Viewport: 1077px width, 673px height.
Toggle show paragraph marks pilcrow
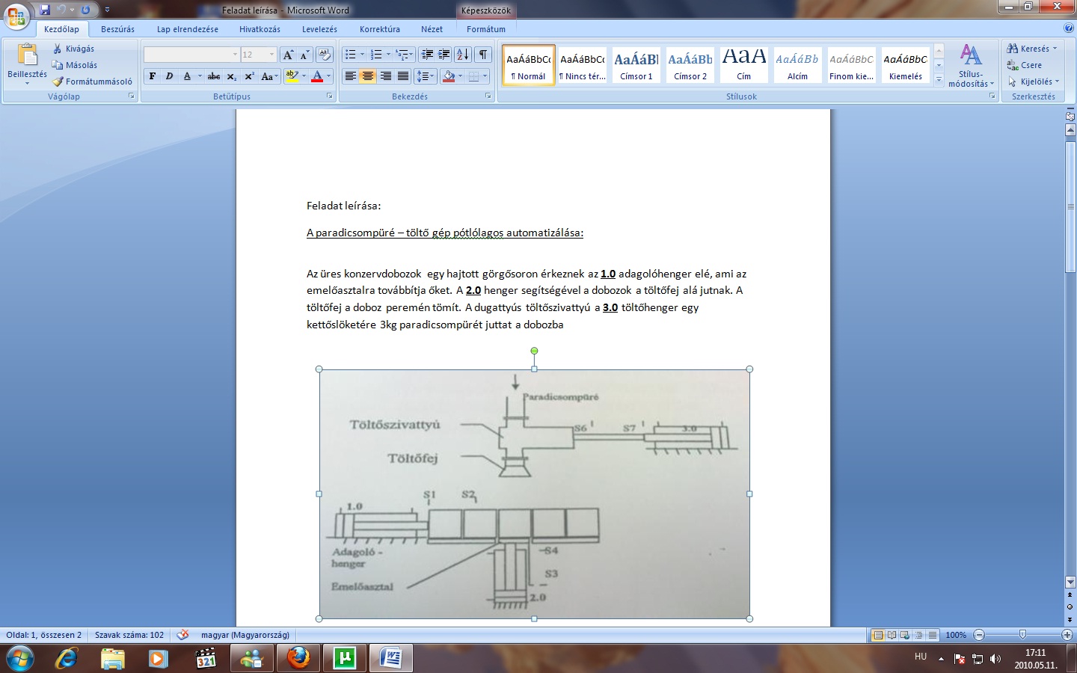pos(483,55)
